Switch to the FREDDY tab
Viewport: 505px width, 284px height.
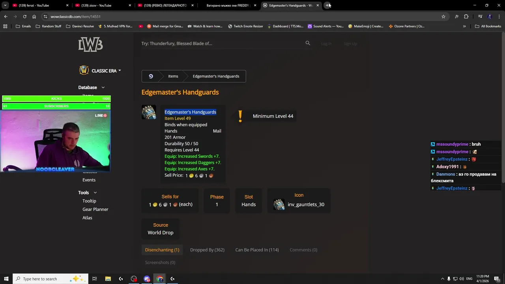pos(228,5)
